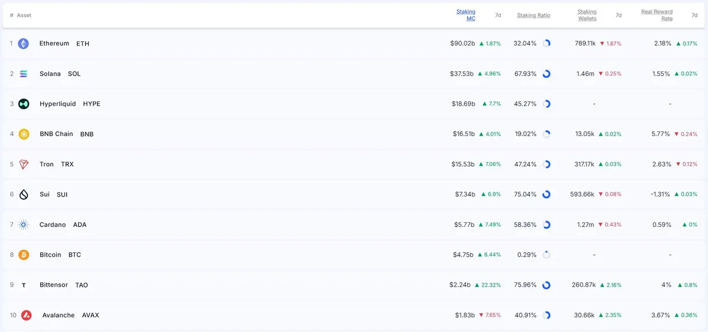Click BNB Chain's $16.51b staking market cap
This screenshot has width=708, height=332.
[x=463, y=134]
